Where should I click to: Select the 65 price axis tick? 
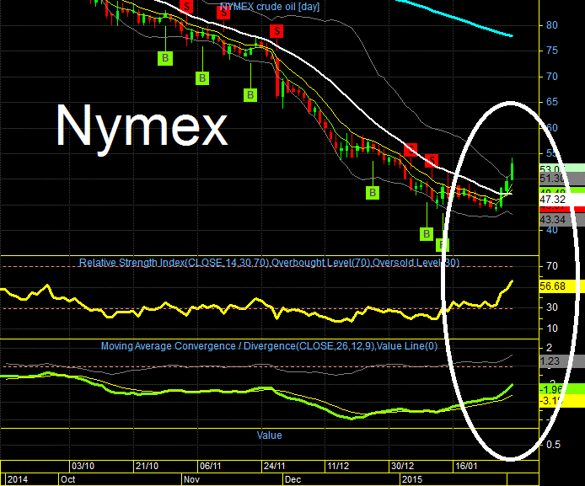tap(552, 102)
